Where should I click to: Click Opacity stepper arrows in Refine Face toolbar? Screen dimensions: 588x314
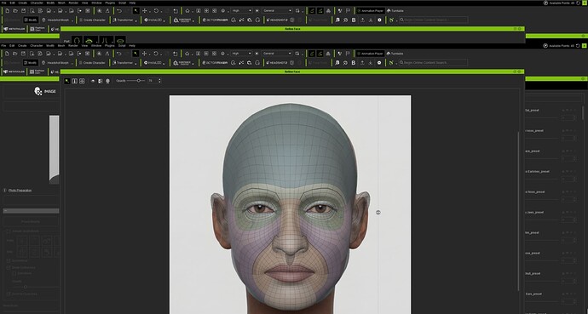click(x=159, y=81)
